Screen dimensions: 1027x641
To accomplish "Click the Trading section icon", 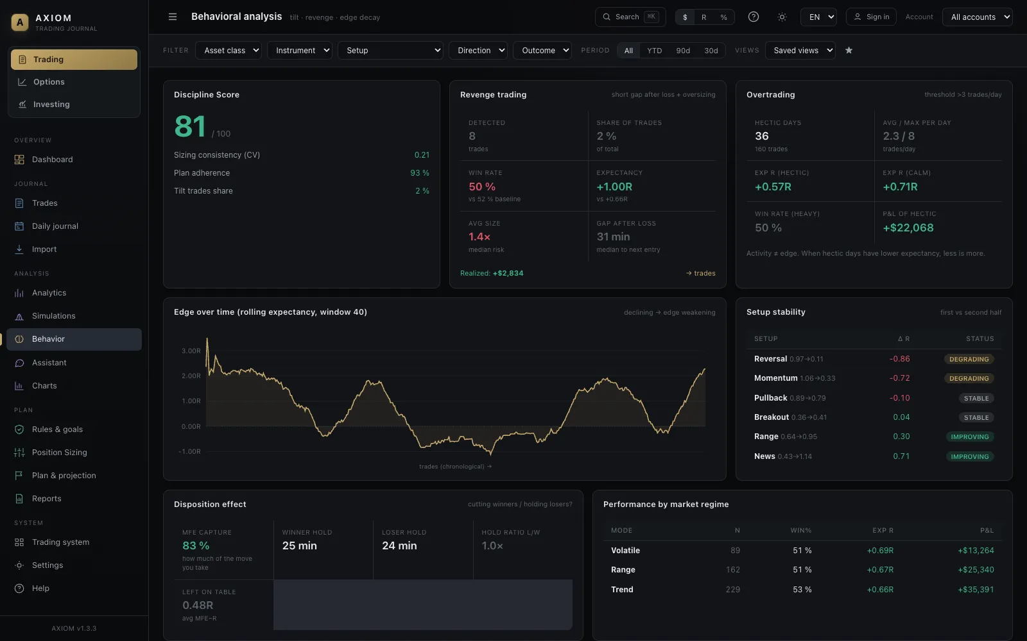I will point(22,60).
